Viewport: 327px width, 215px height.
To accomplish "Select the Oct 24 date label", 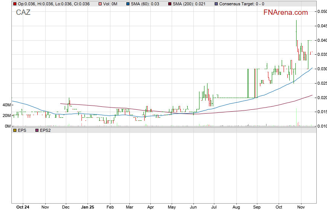I will 23,208.
